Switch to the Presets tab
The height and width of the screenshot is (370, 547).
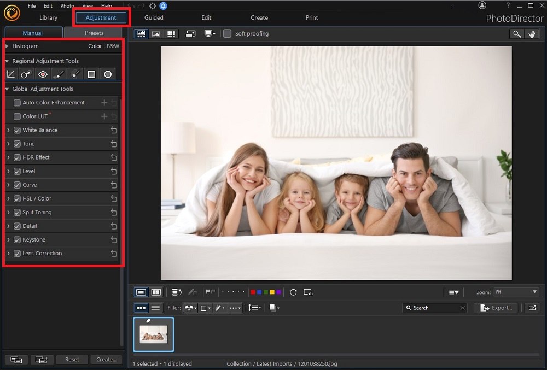pyautogui.click(x=93, y=33)
